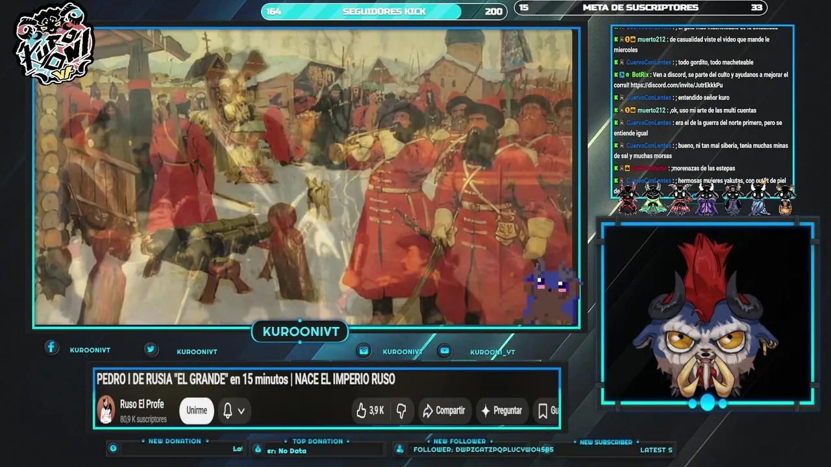Click the BotRix username in chat

640,75
